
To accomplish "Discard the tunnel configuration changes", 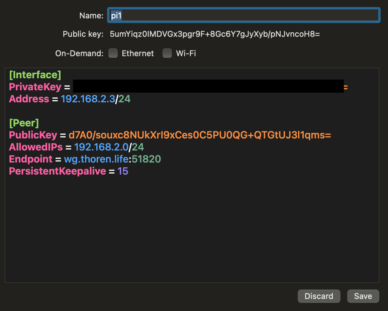I will (x=319, y=296).
